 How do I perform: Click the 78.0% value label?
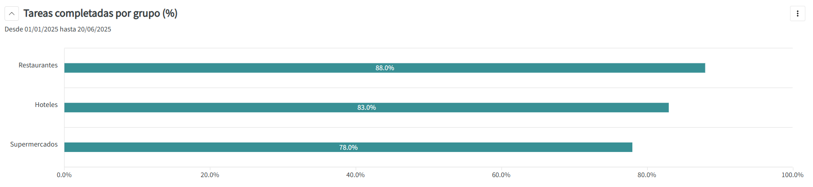348,147
